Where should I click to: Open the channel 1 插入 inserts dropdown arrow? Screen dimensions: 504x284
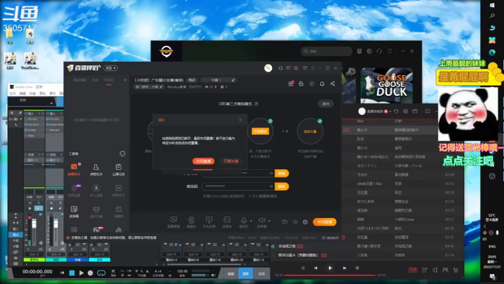[x=39, y=114]
